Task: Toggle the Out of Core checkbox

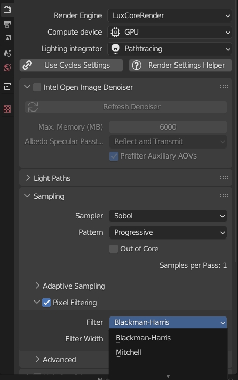Action: coord(114,249)
